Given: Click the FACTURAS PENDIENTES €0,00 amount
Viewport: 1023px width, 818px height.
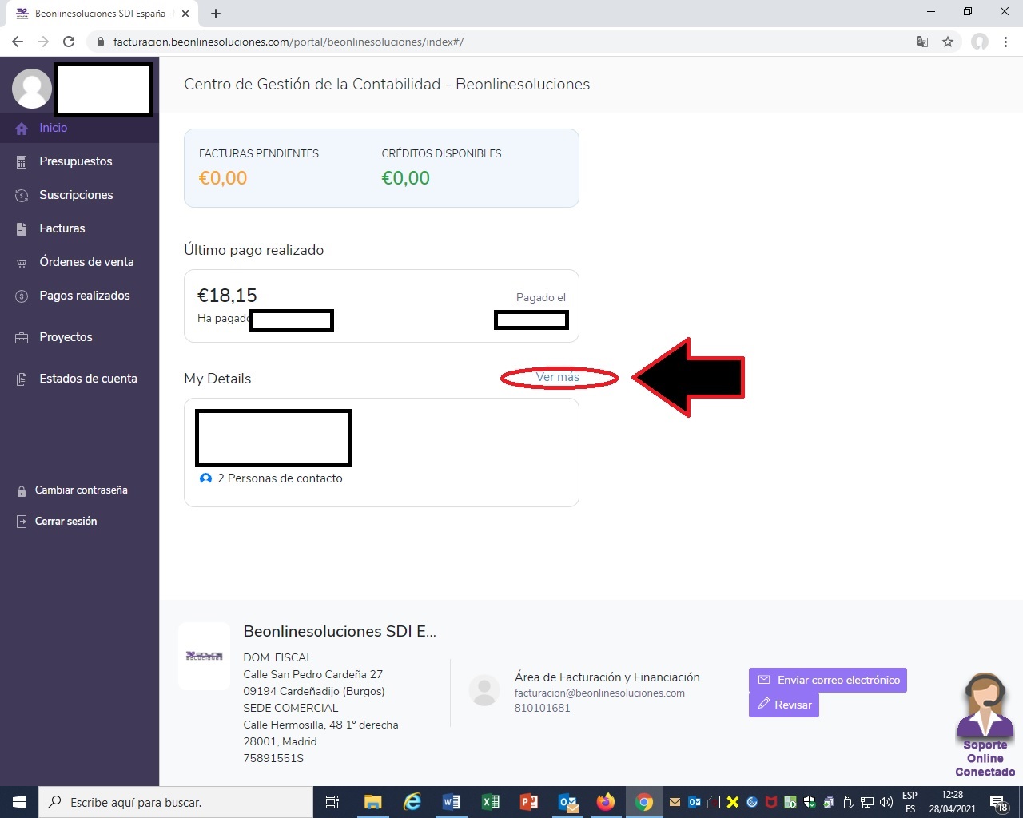Looking at the screenshot, I should point(223,178).
